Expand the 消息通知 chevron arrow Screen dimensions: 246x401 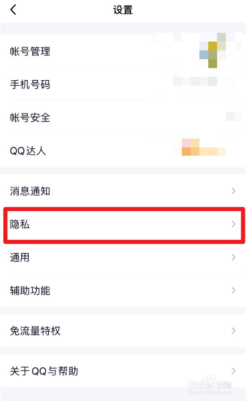point(233,191)
